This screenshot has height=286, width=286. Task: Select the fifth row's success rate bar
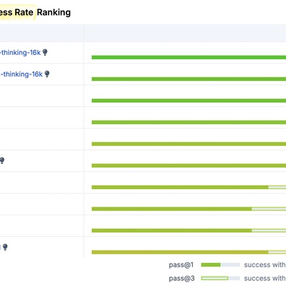click(x=188, y=144)
